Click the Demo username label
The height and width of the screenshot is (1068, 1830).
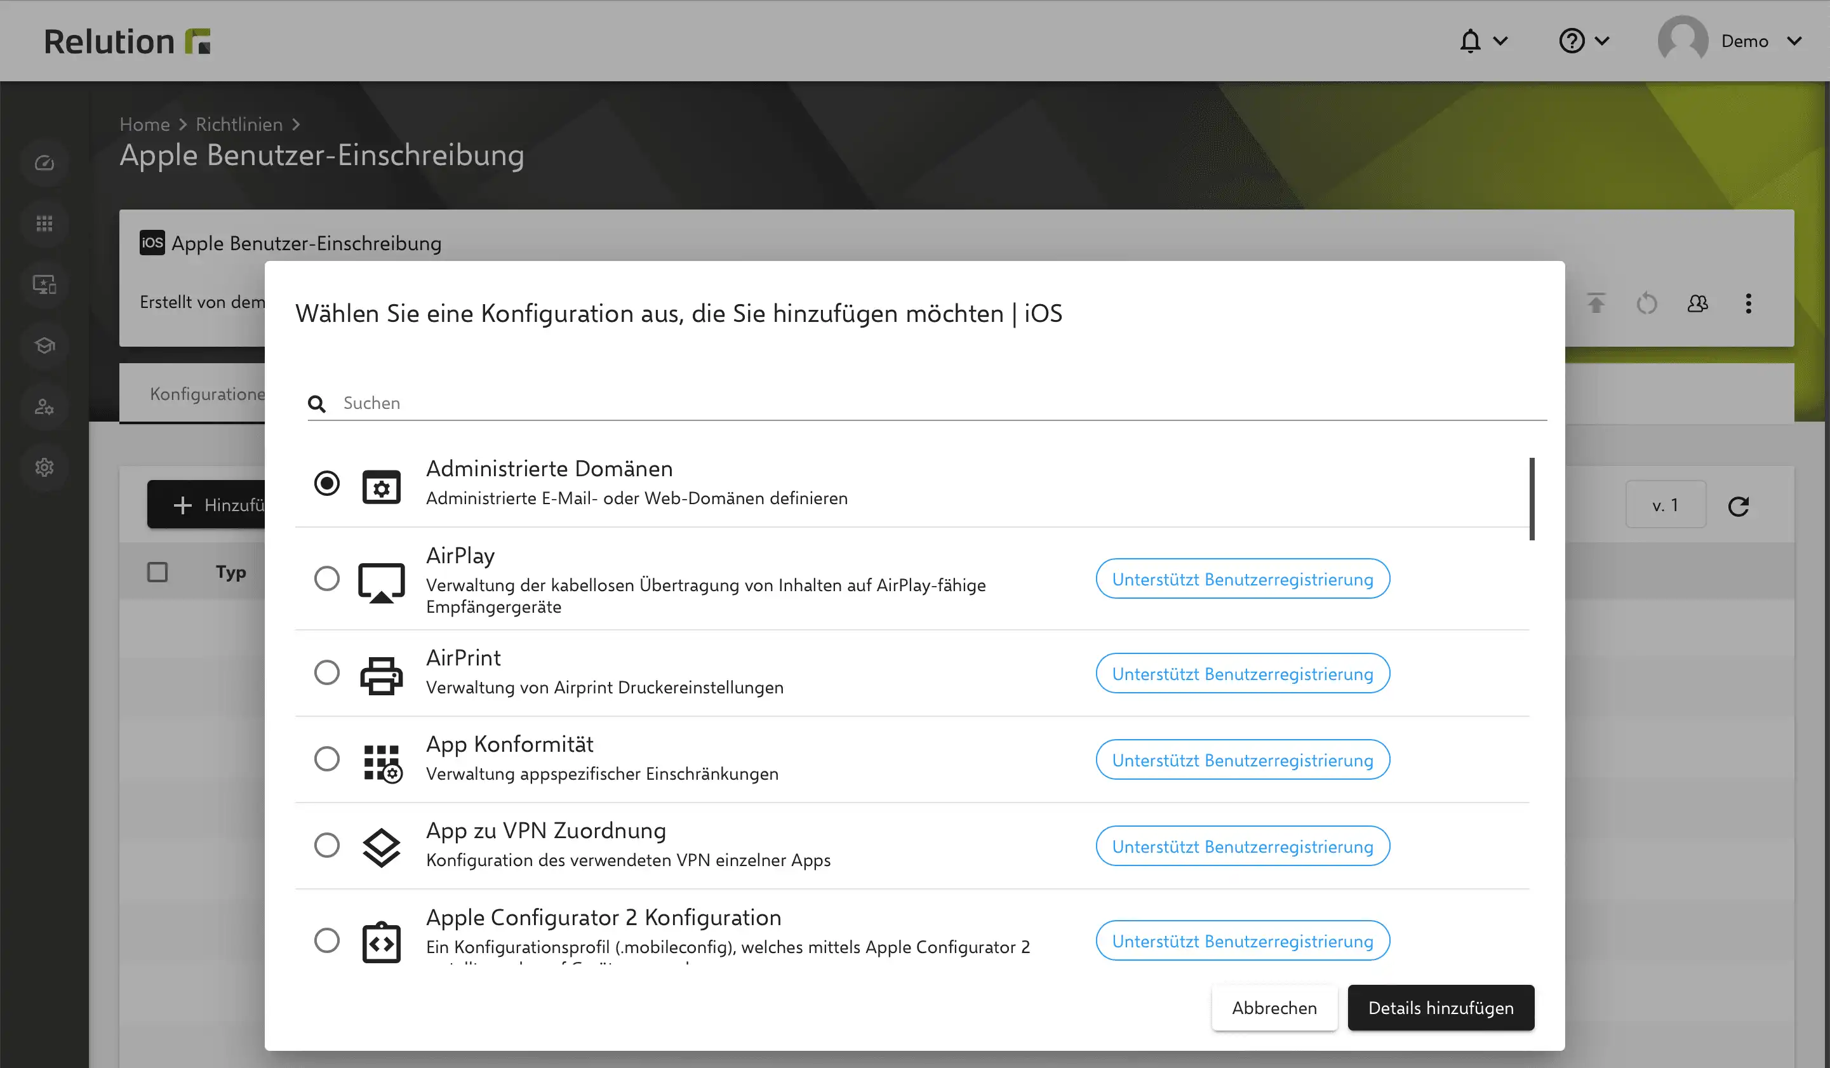pyautogui.click(x=1744, y=41)
